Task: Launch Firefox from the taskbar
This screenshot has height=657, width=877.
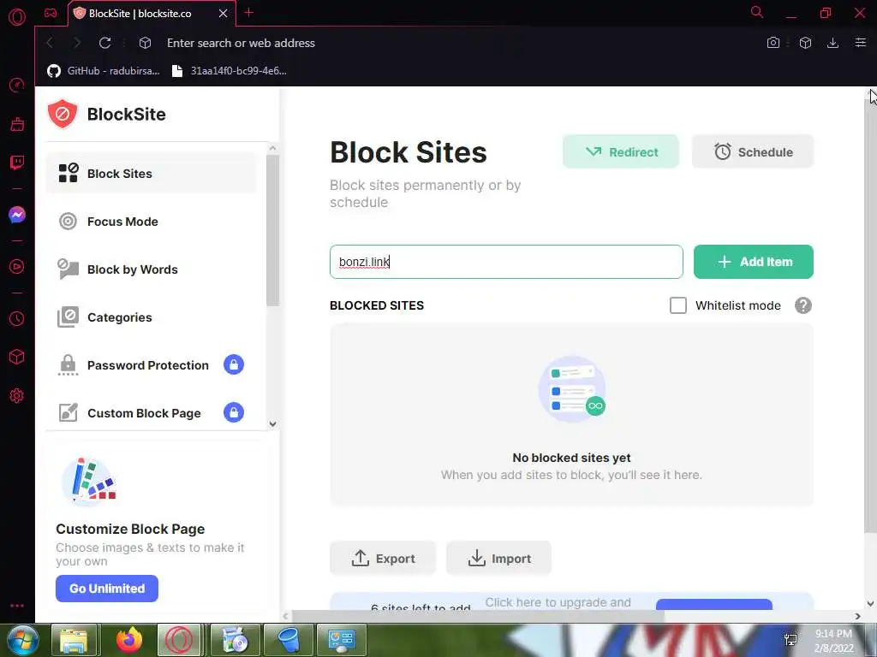Action: pyautogui.click(x=129, y=640)
